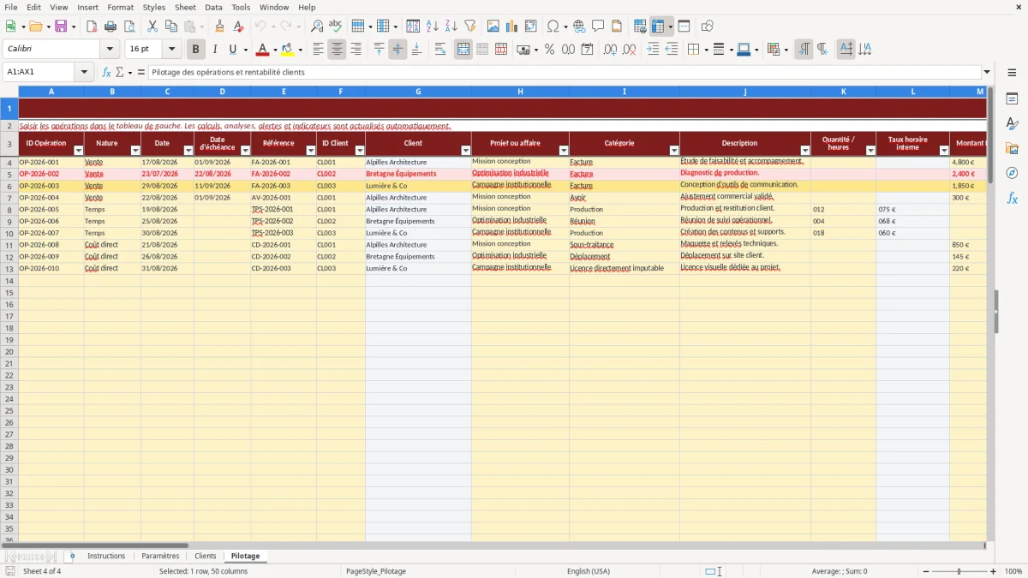Open the Sheet menu
This screenshot has width=1028, height=578.
[x=185, y=7]
